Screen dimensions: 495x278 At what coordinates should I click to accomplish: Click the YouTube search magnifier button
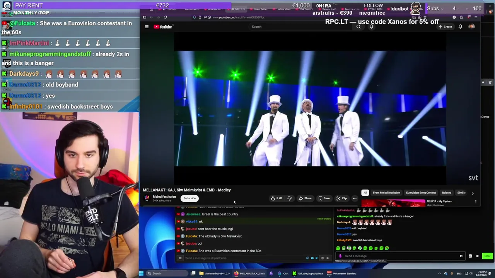[x=358, y=27]
